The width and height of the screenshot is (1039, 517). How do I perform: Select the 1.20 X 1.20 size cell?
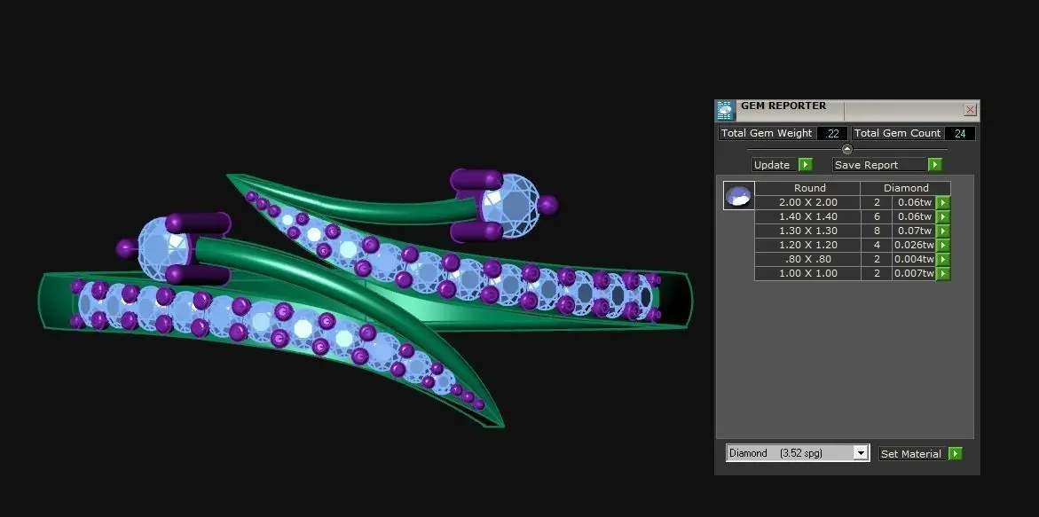click(x=807, y=245)
